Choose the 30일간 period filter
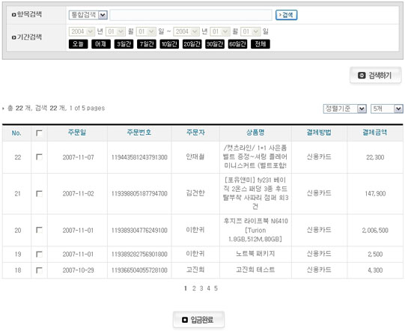The width and height of the screenshot is (405, 331). [x=215, y=44]
